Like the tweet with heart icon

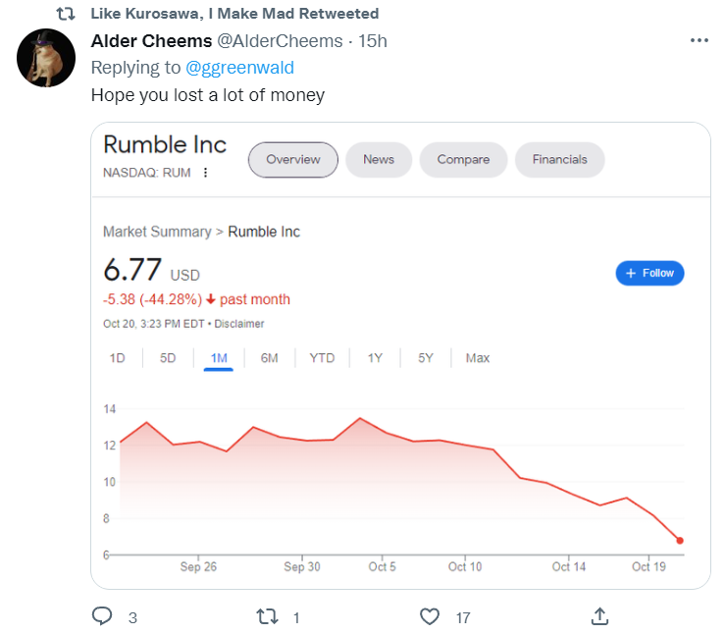(430, 617)
